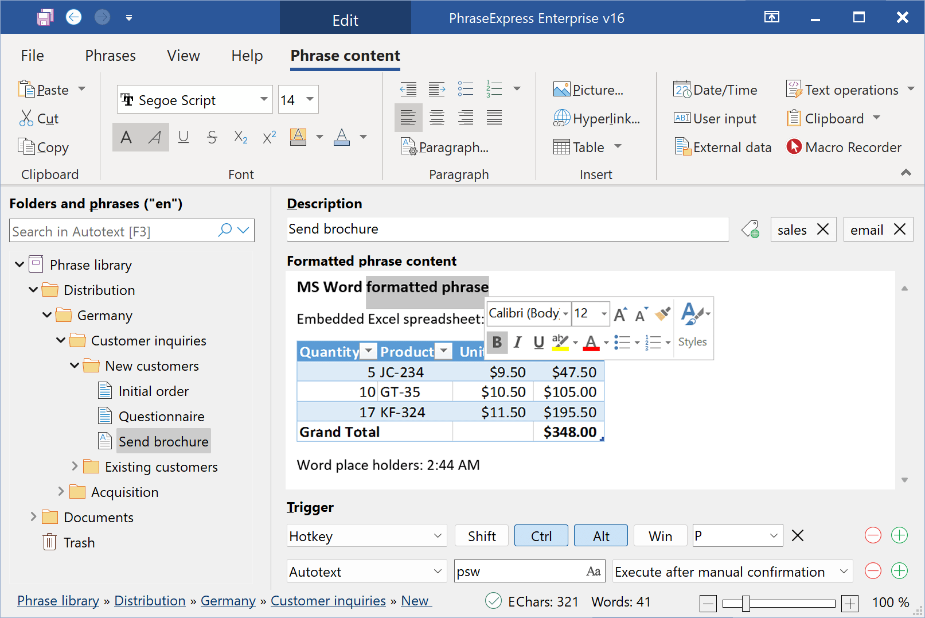Toggle the Win modifier key
Image resolution: width=925 pixels, height=618 pixels.
pos(660,536)
